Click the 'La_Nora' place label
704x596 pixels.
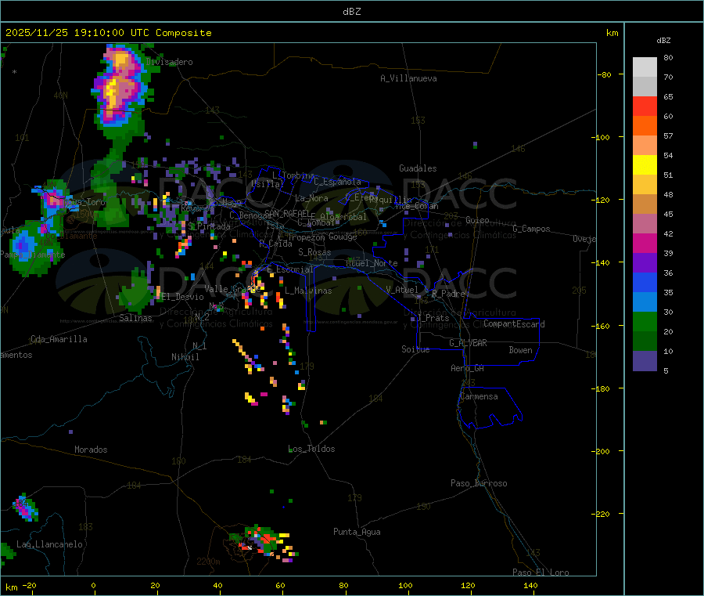311,198
